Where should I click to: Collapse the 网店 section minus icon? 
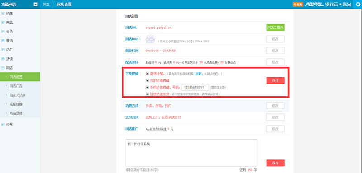(x=3, y=68)
